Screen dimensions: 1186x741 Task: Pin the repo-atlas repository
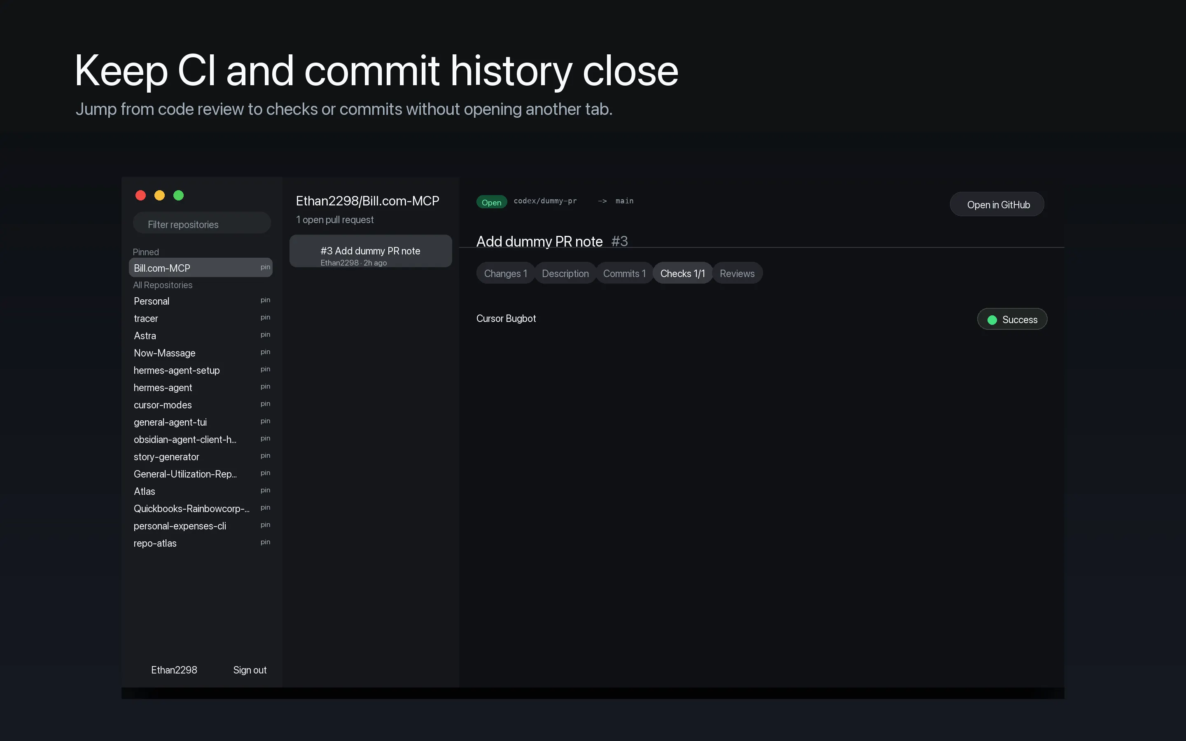coord(265,542)
